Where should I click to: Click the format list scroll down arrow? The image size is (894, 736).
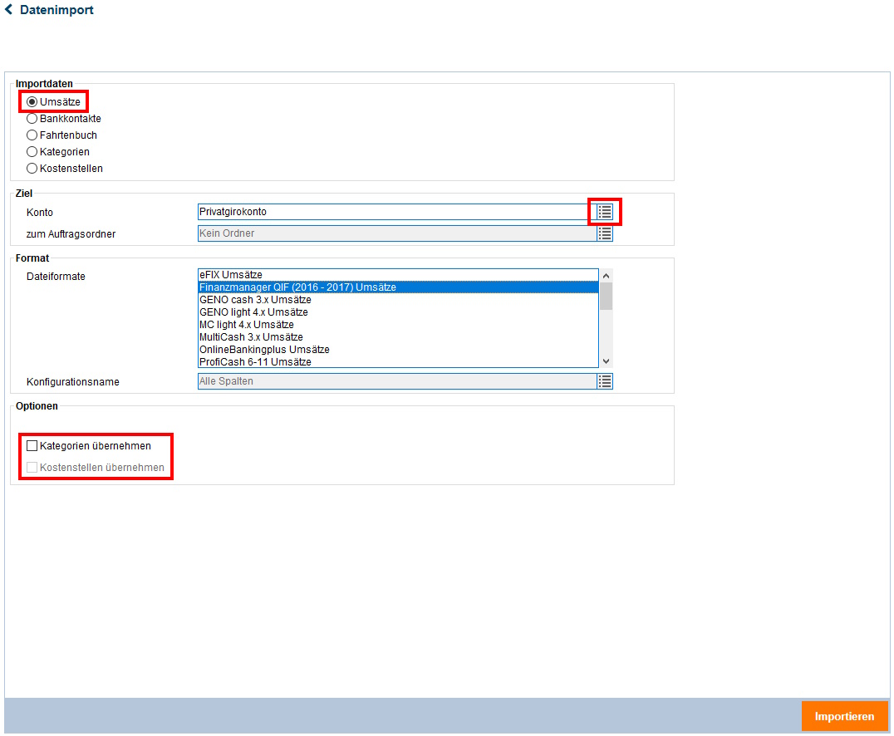606,361
